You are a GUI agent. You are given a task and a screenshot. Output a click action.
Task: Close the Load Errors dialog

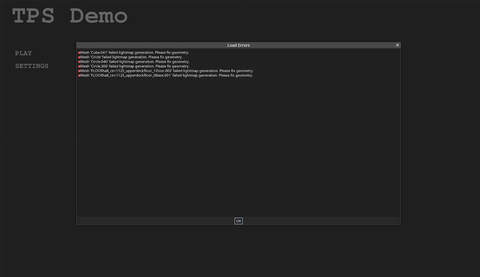pos(397,45)
